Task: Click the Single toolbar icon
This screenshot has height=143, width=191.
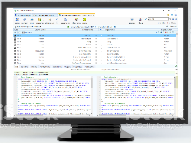Action: point(85,20)
